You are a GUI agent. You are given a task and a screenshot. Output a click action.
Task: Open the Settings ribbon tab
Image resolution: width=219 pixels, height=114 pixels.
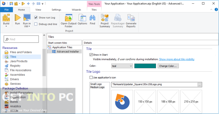[x=56, y=10]
